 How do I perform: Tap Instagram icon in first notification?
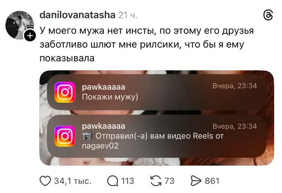[x=65, y=92]
